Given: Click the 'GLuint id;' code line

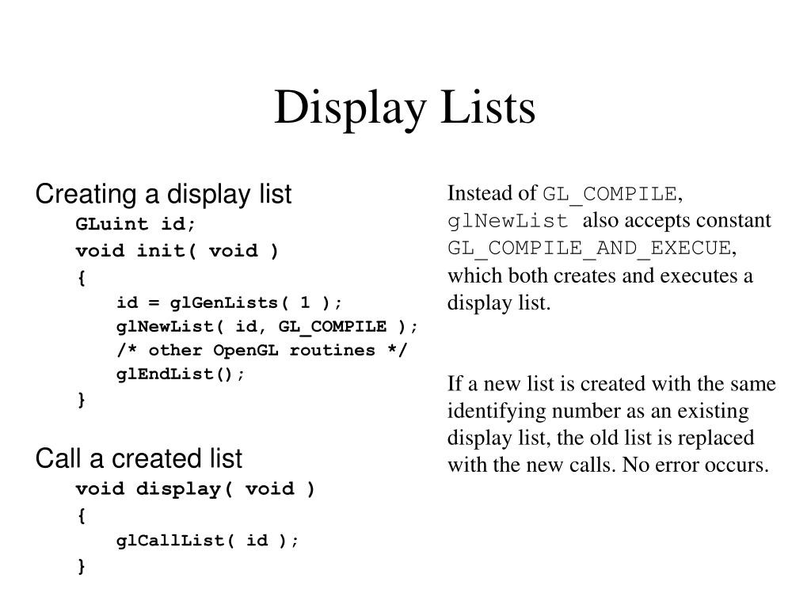Looking at the screenshot, I should point(135,224).
